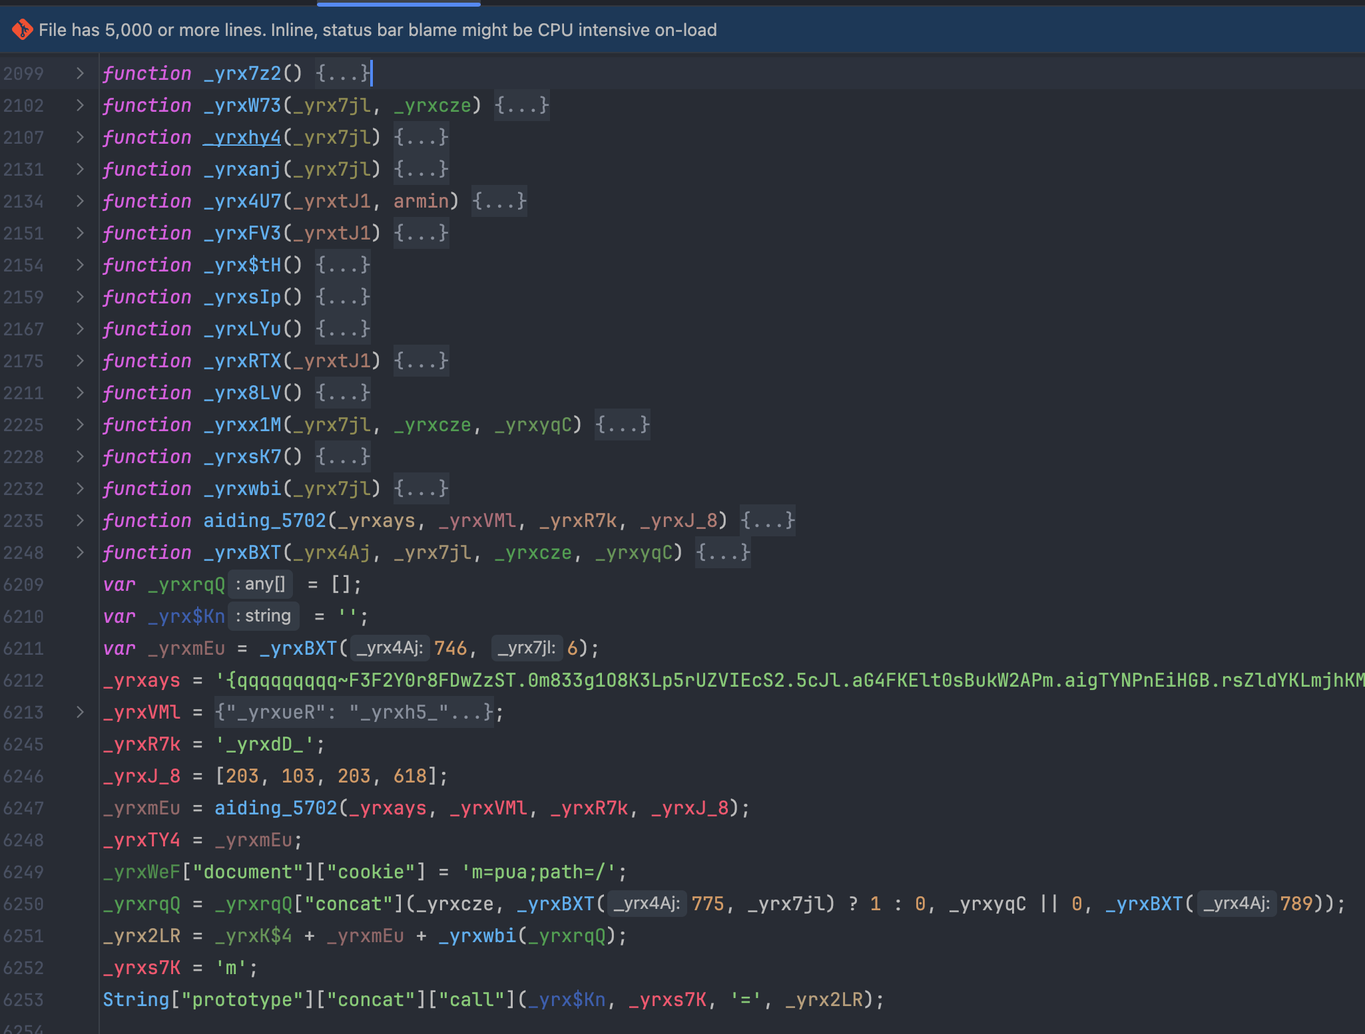Expand folded function _yrxanj on line 2131
The height and width of the screenshot is (1034, 1365).
[x=80, y=169]
